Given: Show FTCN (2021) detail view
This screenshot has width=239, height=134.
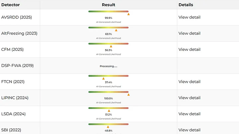Looking at the screenshot, I should click(189, 82).
